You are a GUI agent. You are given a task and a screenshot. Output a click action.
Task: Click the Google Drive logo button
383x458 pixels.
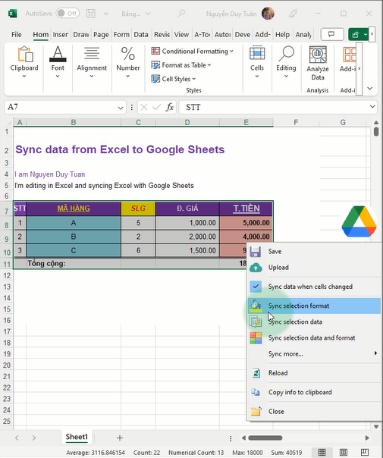pos(359,221)
